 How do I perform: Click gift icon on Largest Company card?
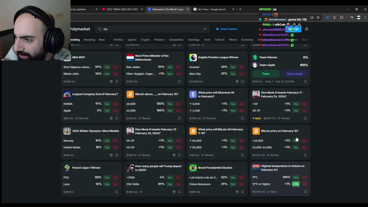coord(111,118)
